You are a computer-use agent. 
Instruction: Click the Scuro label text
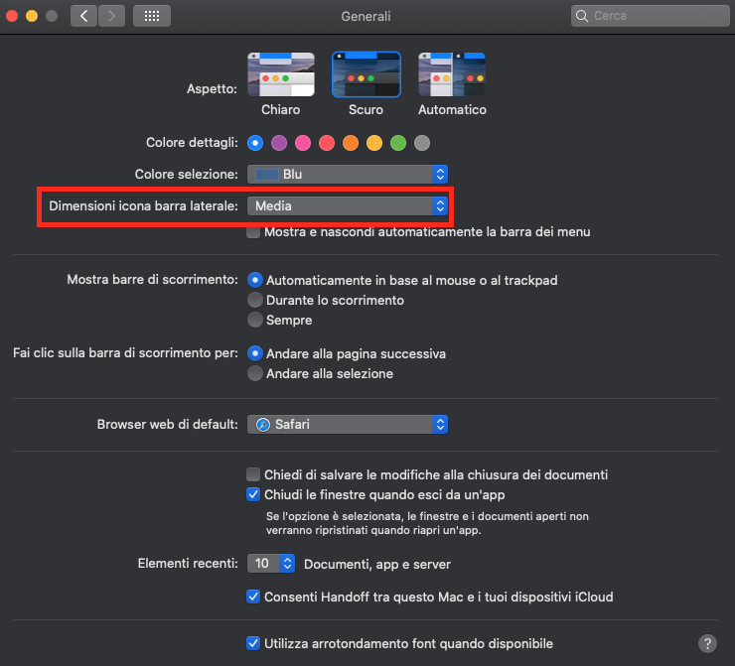click(367, 109)
